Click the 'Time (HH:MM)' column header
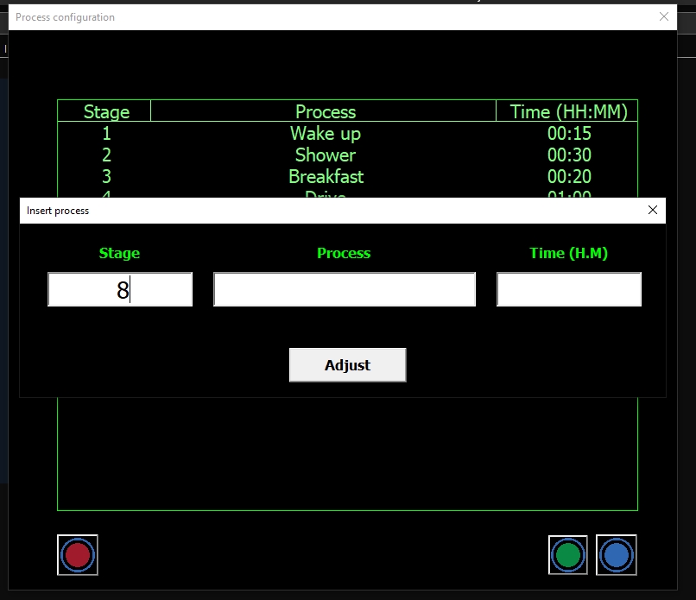Screen dimensions: 696x600 (568, 112)
